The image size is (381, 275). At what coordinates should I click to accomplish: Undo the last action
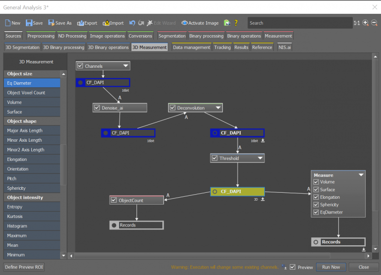point(132,23)
